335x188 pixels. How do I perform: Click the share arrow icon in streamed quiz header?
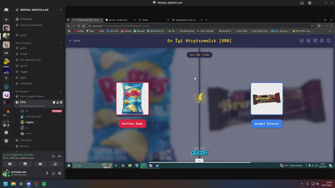[315, 40]
